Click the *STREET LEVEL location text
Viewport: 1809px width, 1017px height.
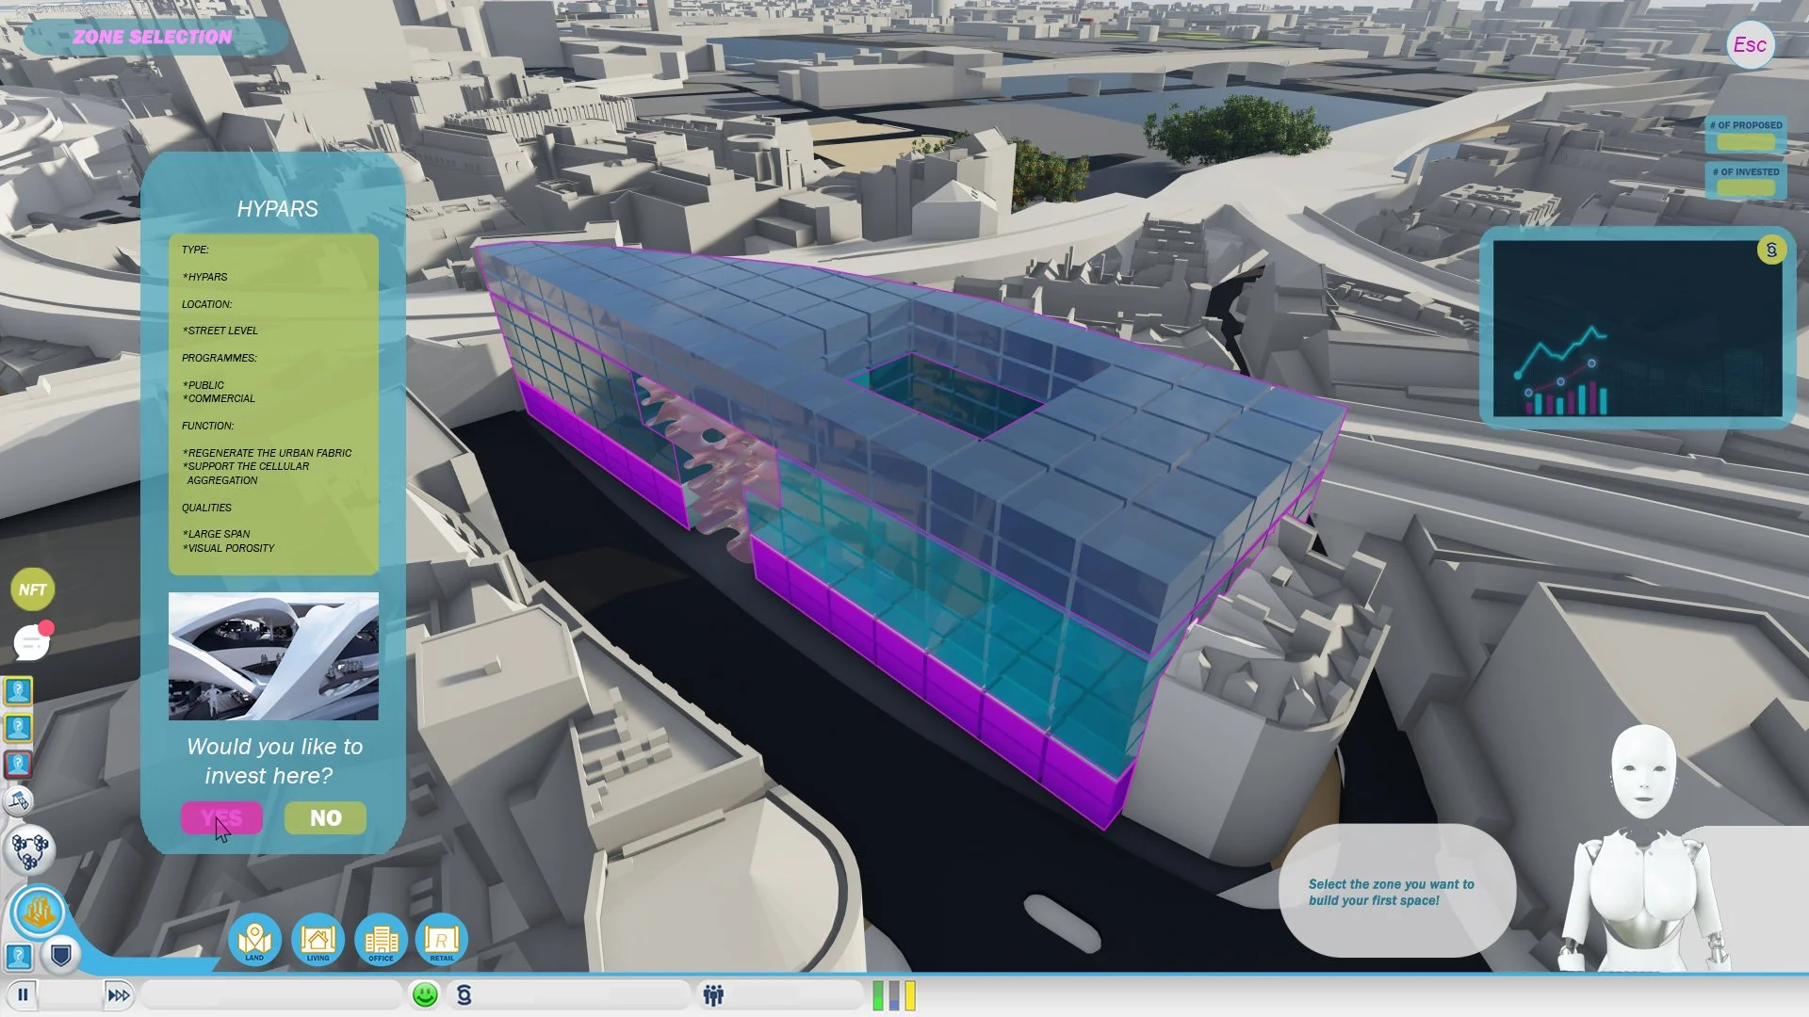[220, 331]
